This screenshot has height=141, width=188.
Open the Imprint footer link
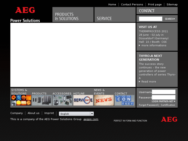(x=49, y=113)
